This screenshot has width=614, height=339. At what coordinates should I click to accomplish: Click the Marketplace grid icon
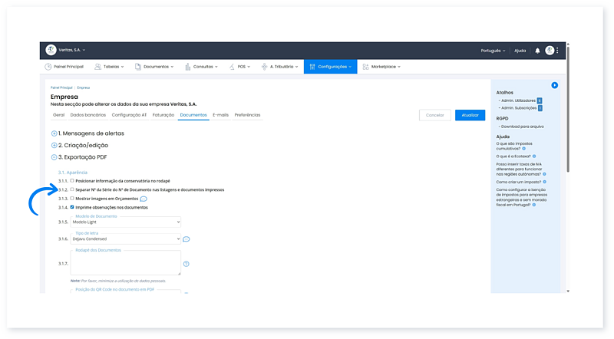coord(365,67)
